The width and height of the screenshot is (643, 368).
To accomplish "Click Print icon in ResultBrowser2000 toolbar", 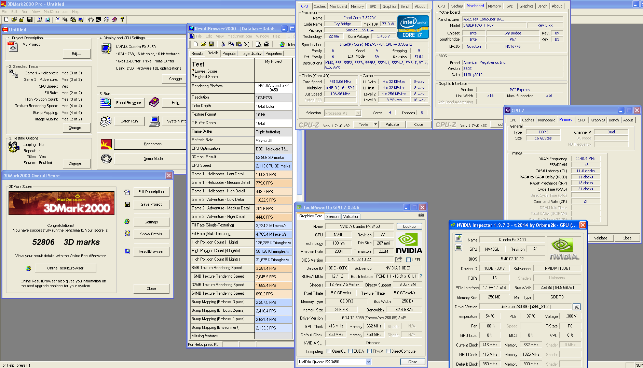I will (266, 44).
